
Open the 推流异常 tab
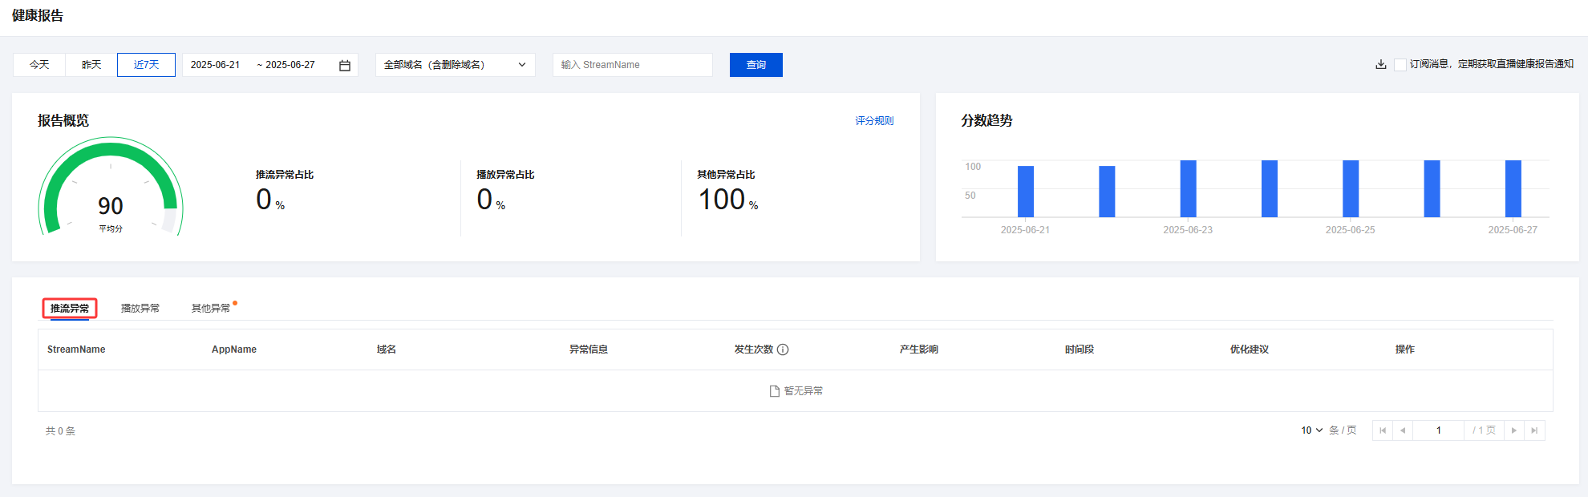click(x=70, y=309)
